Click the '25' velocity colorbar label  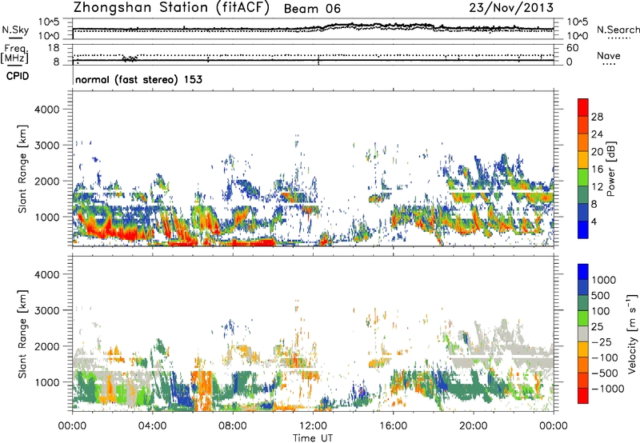tap(597, 327)
